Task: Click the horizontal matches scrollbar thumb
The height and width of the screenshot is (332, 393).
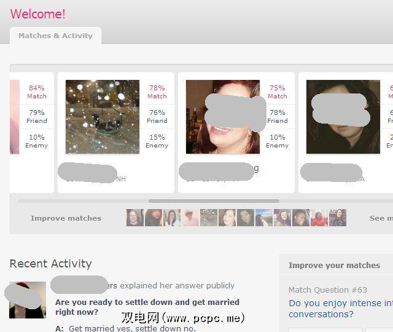Action: click(x=214, y=201)
